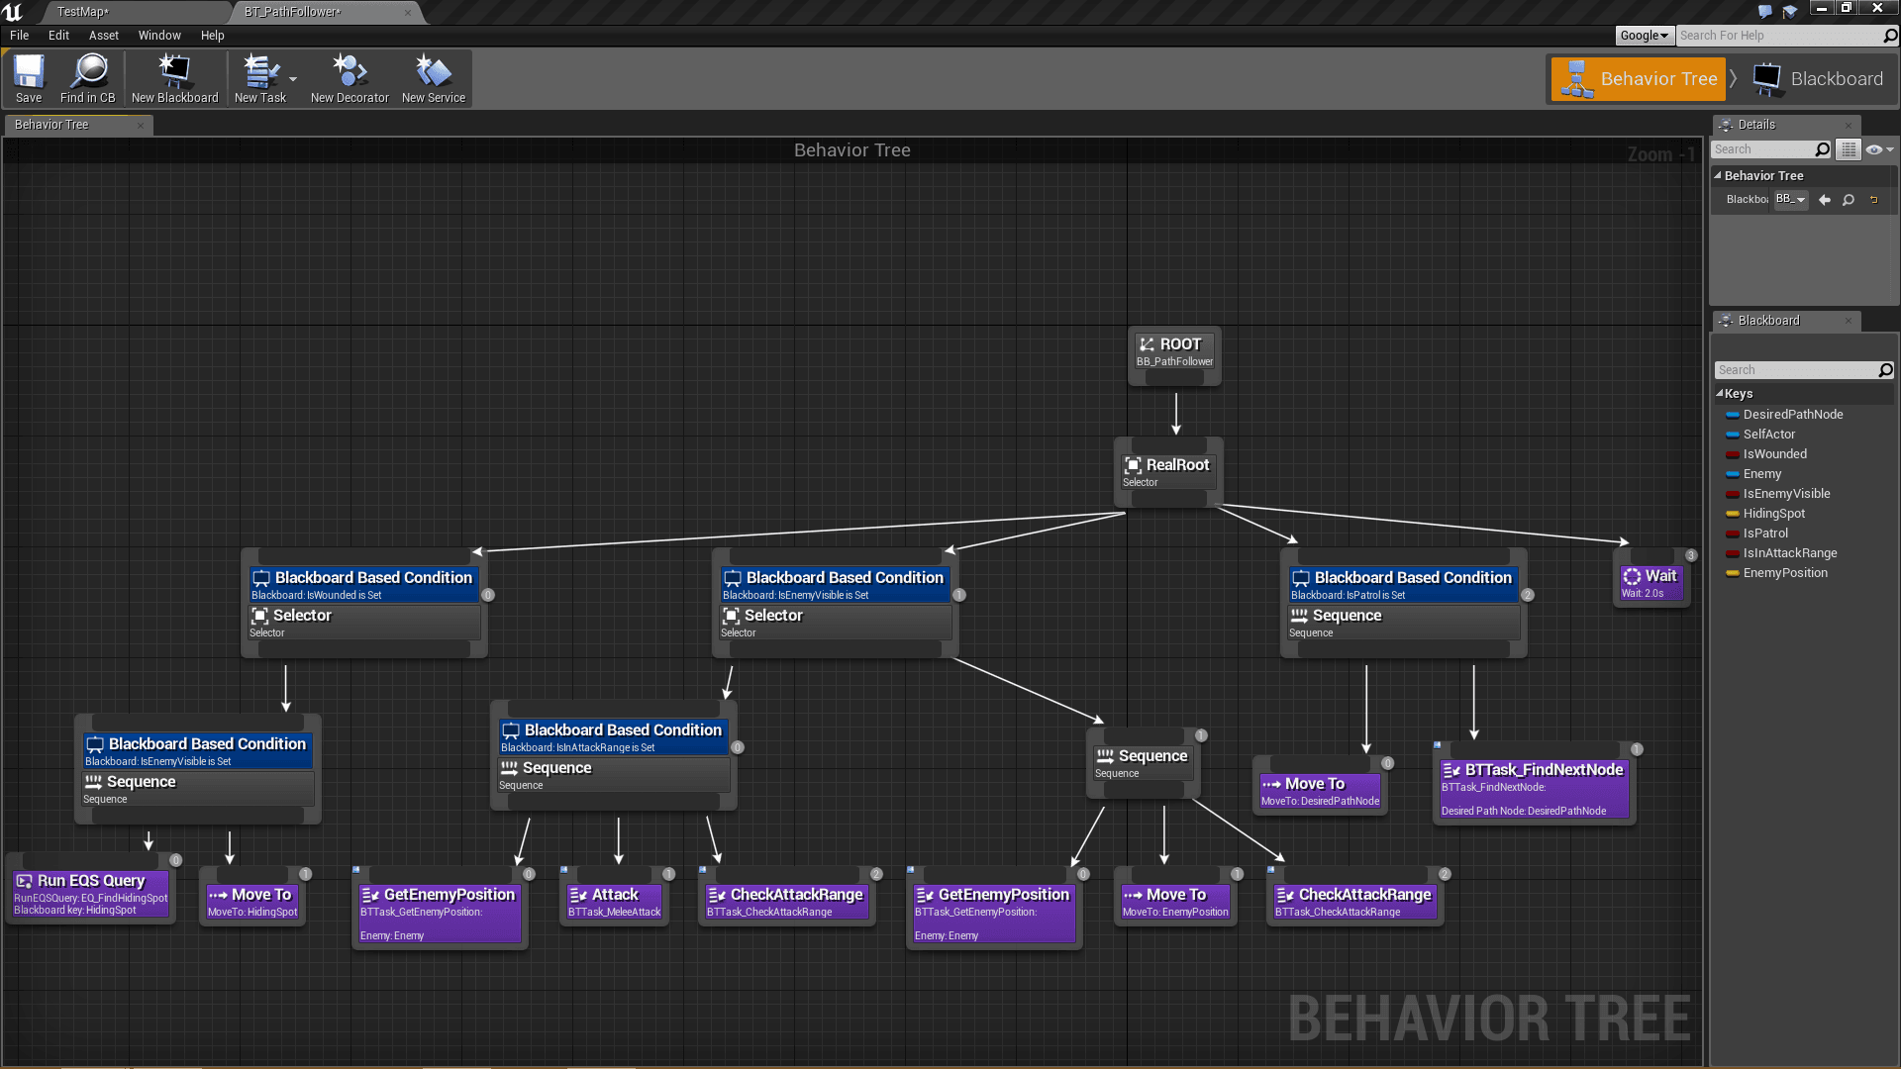The height and width of the screenshot is (1069, 1901).
Task: Switch to the TestMap tab
Action: point(83,12)
